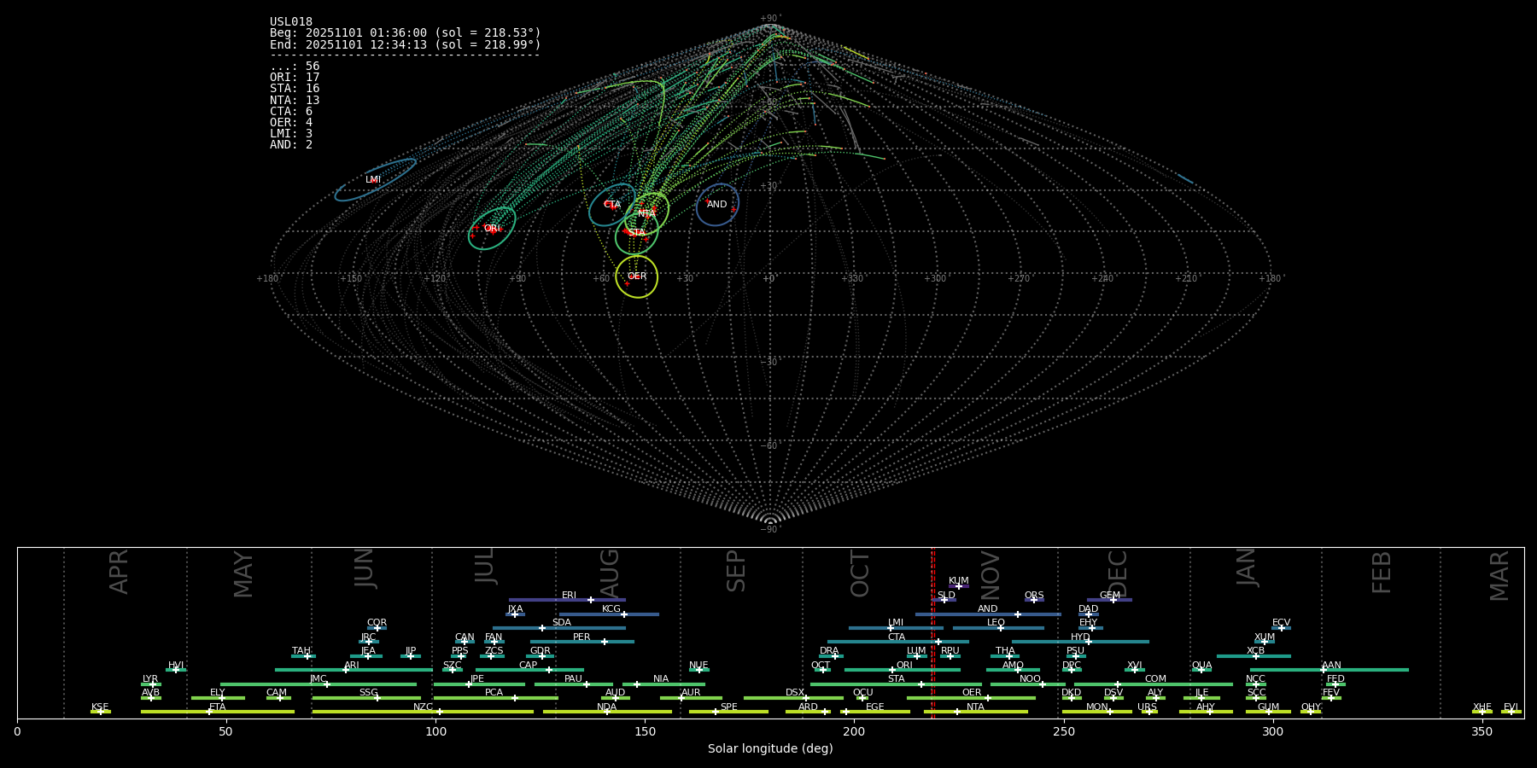Select the AND radiant circle
This screenshot has width=1537, height=768.
pyautogui.click(x=717, y=205)
